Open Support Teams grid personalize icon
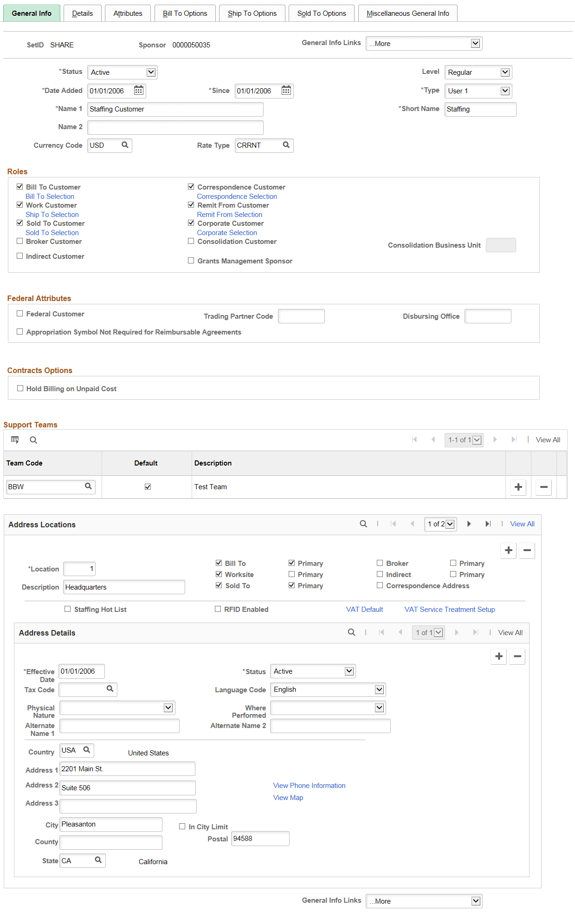575x912 pixels. (15, 440)
